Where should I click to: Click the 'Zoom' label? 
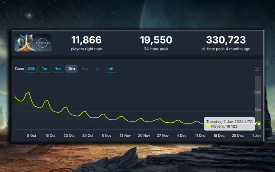coord(19,69)
